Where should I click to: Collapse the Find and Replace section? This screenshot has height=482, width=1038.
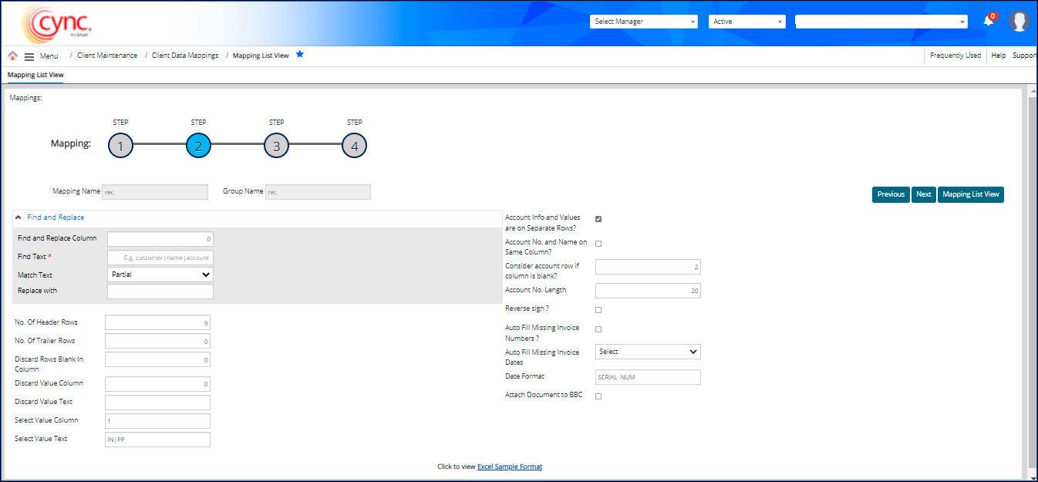19,217
